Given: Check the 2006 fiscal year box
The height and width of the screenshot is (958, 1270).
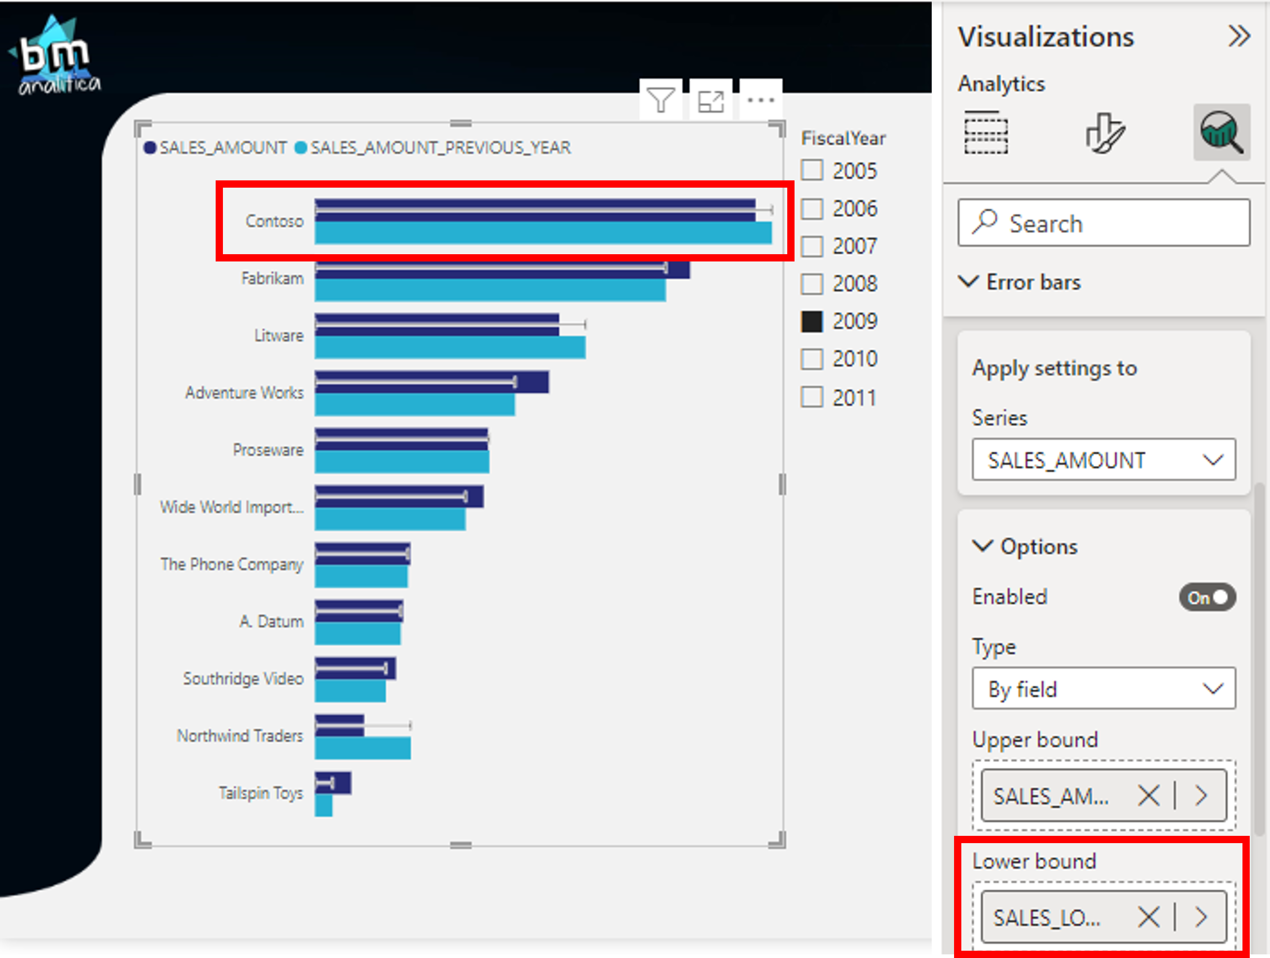Looking at the screenshot, I should coord(812,208).
